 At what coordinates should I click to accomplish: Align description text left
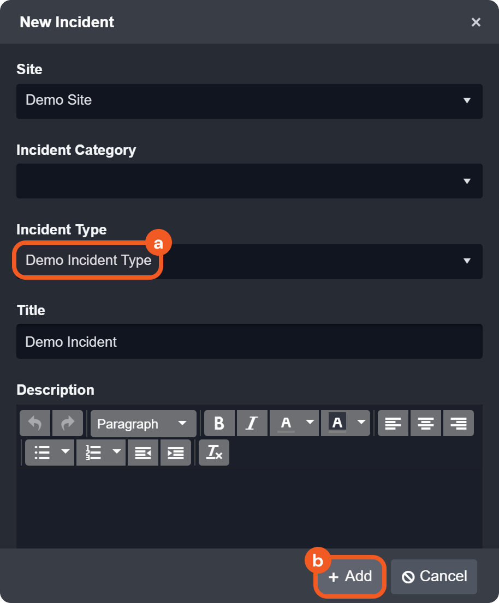coord(393,424)
